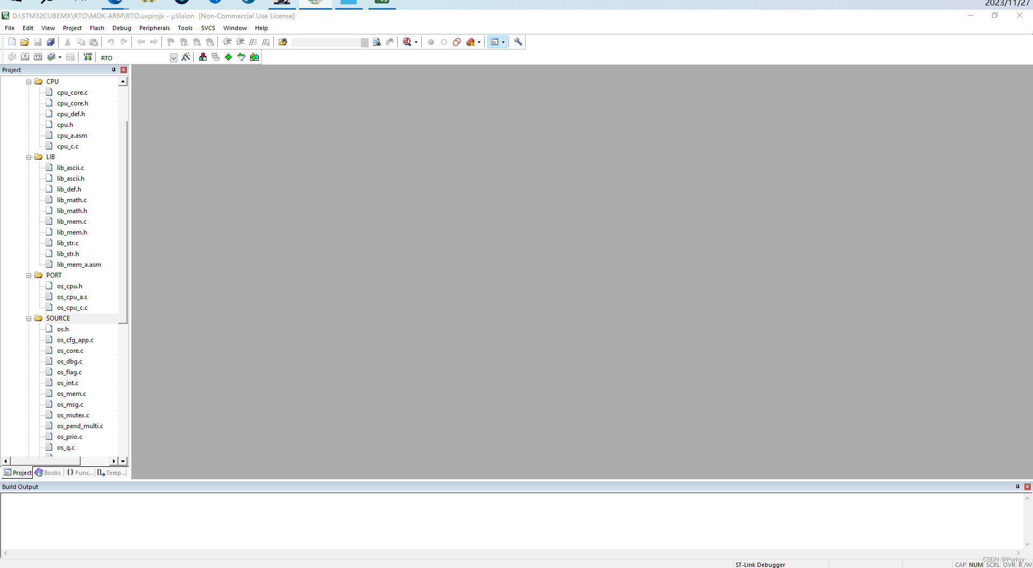Image resolution: width=1033 pixels, height=568 pixels.
Task: Open Configuration wrench icon
Action: (518, 42)
